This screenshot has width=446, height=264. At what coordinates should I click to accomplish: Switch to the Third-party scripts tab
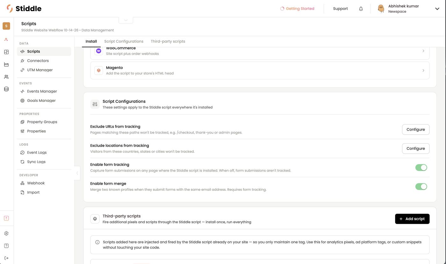[168, 41]
